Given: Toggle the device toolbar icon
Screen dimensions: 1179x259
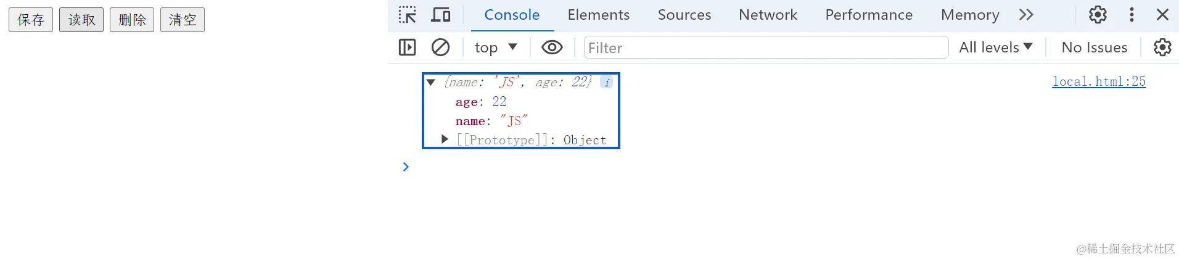Looking at the screenshot, I should (x=440, y=15).
